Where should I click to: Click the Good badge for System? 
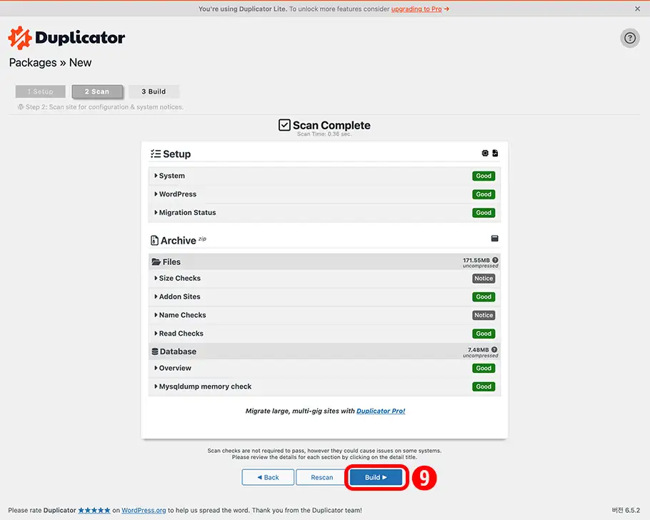tap(484, 176)
